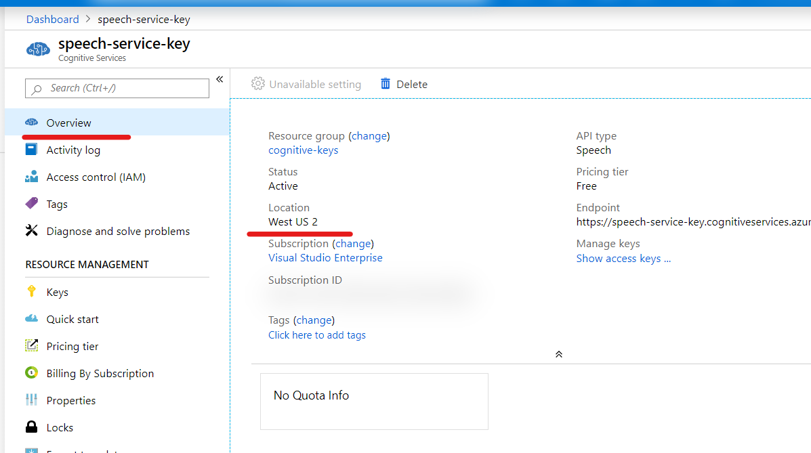Click the yellow Keys icon
The image size is (811, 453).
32,291
